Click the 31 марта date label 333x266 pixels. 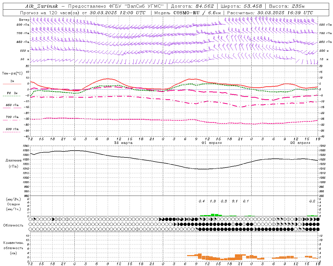123,143
